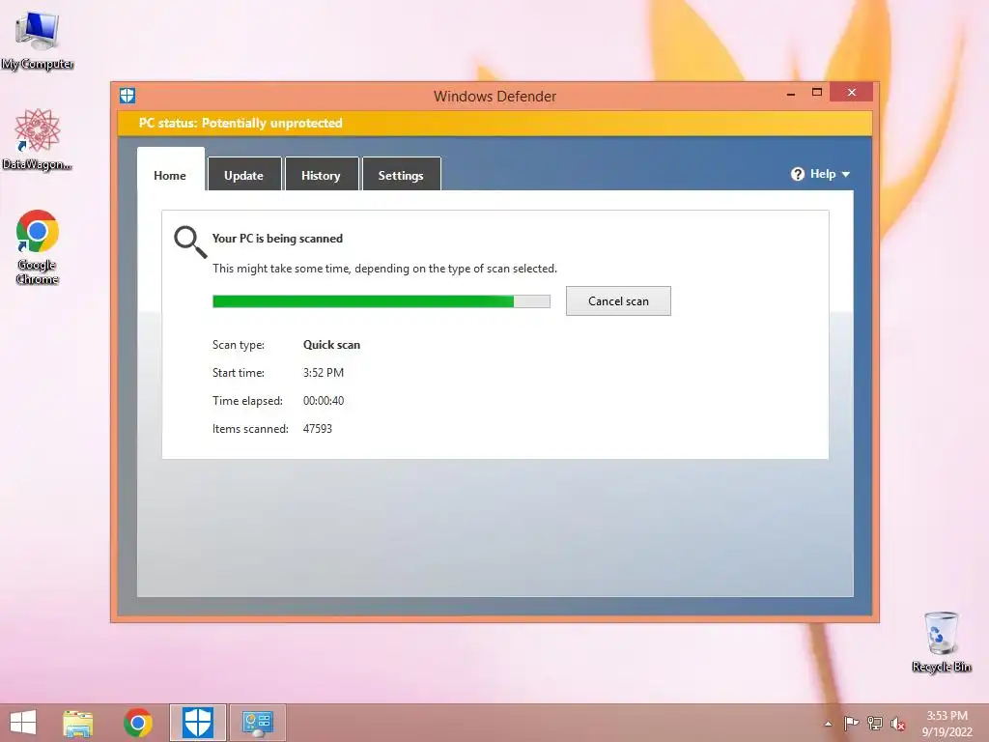989x742 pixels.
Task: Click the 'Start time:' label
Action: pyautogui.click(x=239, y=372)
